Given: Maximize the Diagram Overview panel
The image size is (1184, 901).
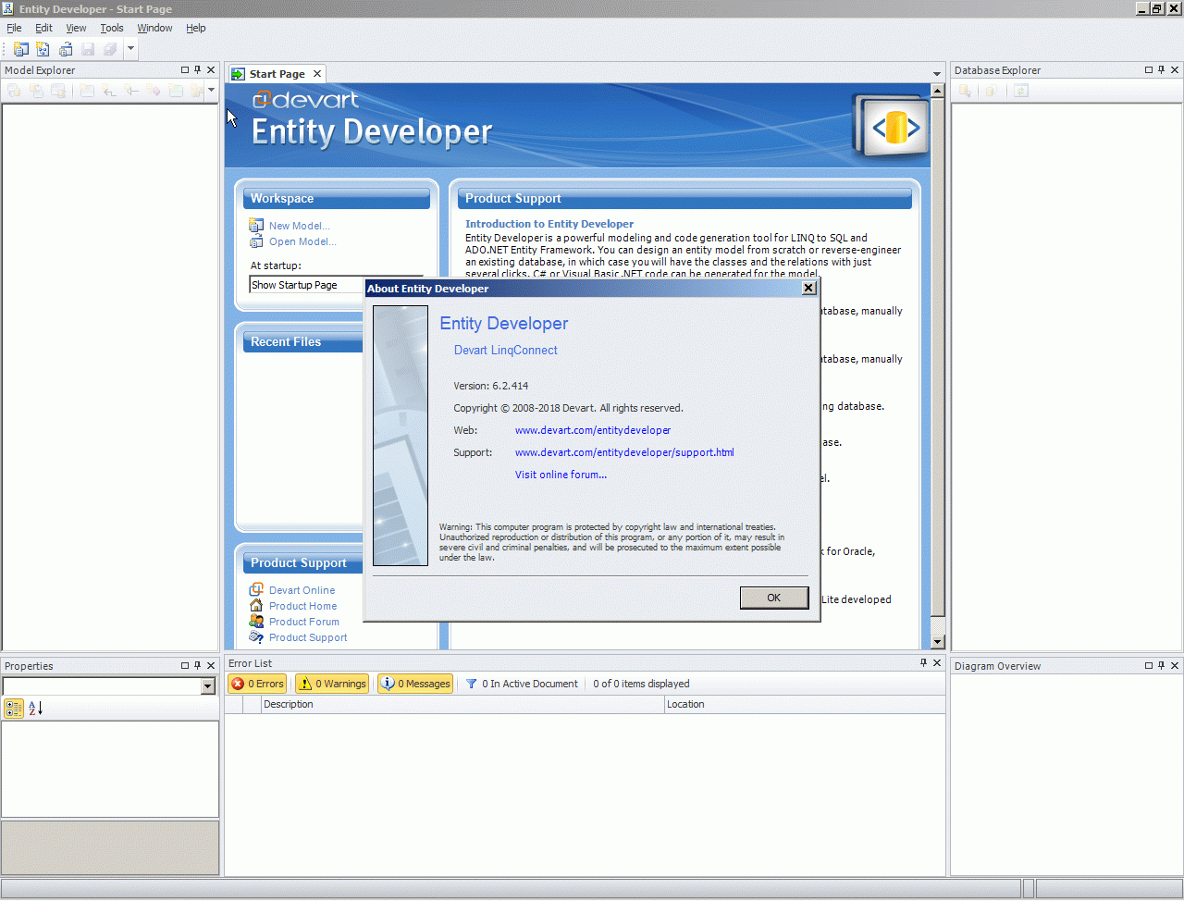Looking at the screenshot, I should coord(1149,666).
